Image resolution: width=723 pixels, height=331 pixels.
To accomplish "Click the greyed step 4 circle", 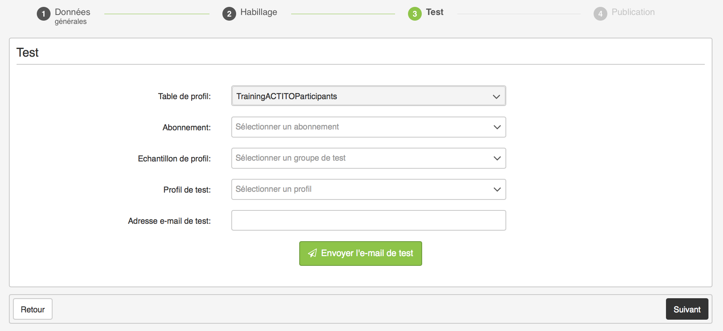I will point(600,14).
